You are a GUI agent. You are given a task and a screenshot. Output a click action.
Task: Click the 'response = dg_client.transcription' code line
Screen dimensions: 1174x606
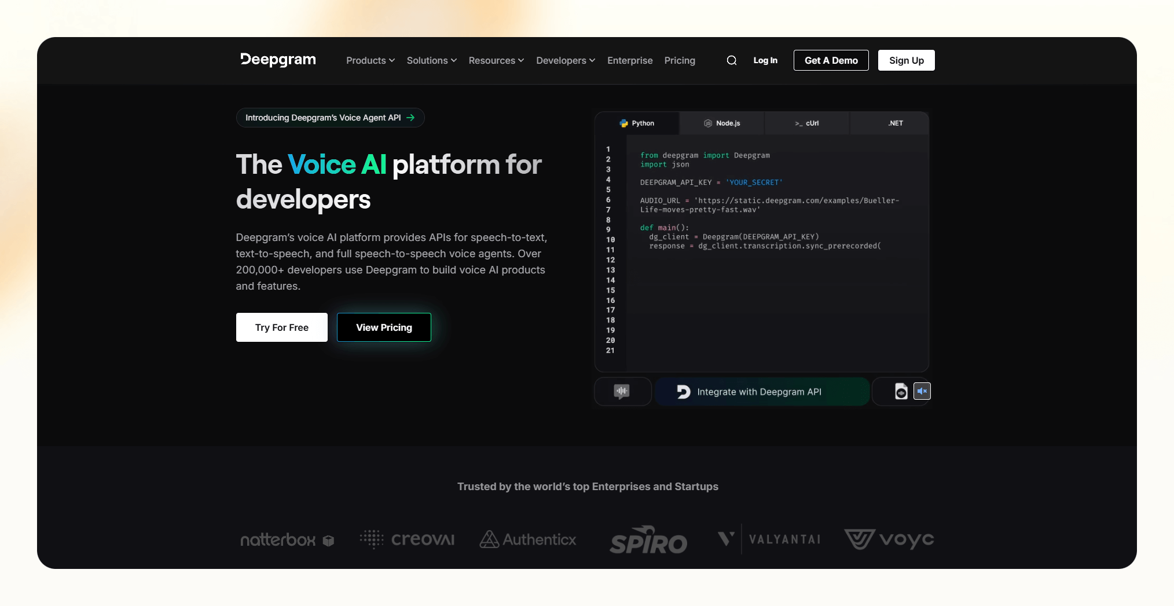click(765, 246)
